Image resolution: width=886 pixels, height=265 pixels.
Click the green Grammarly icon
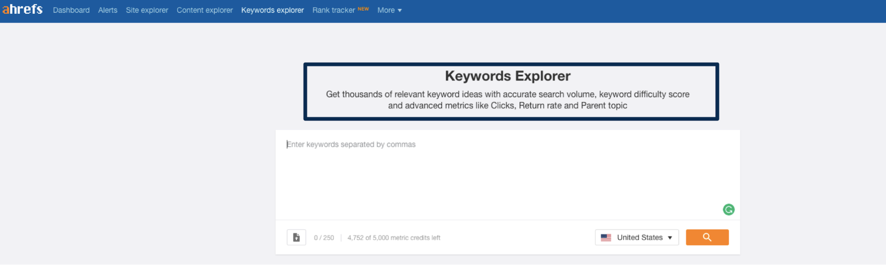click(728, 210)
